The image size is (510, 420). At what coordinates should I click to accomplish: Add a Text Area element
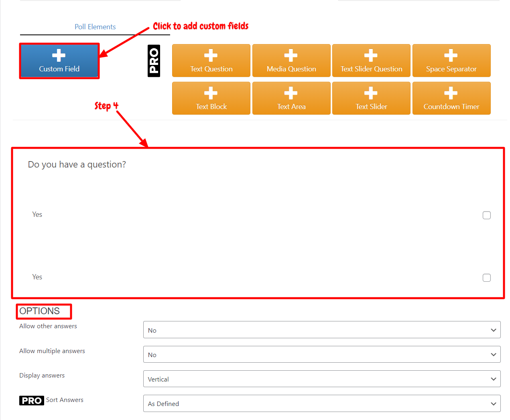tap(291, 98)
